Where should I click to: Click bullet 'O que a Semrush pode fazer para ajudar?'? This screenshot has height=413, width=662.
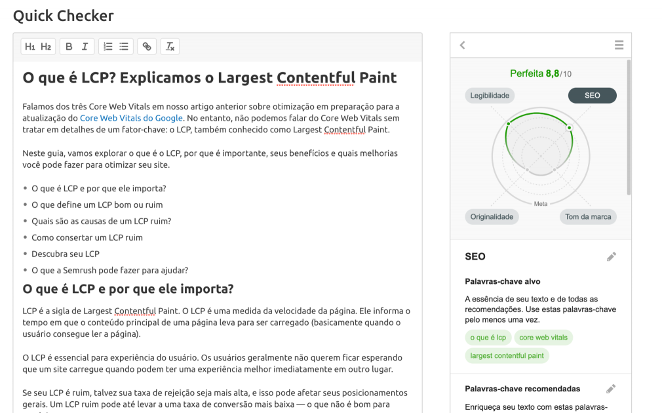click(109, 270)
